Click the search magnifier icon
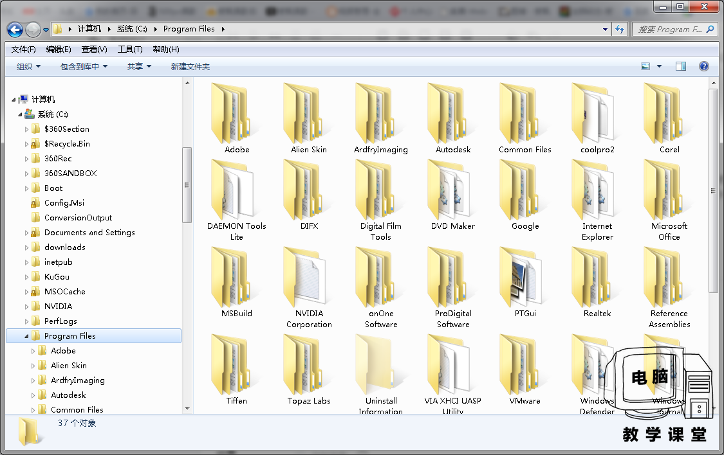Viewport: 724px width, 455px height. [x=710, y=30]
